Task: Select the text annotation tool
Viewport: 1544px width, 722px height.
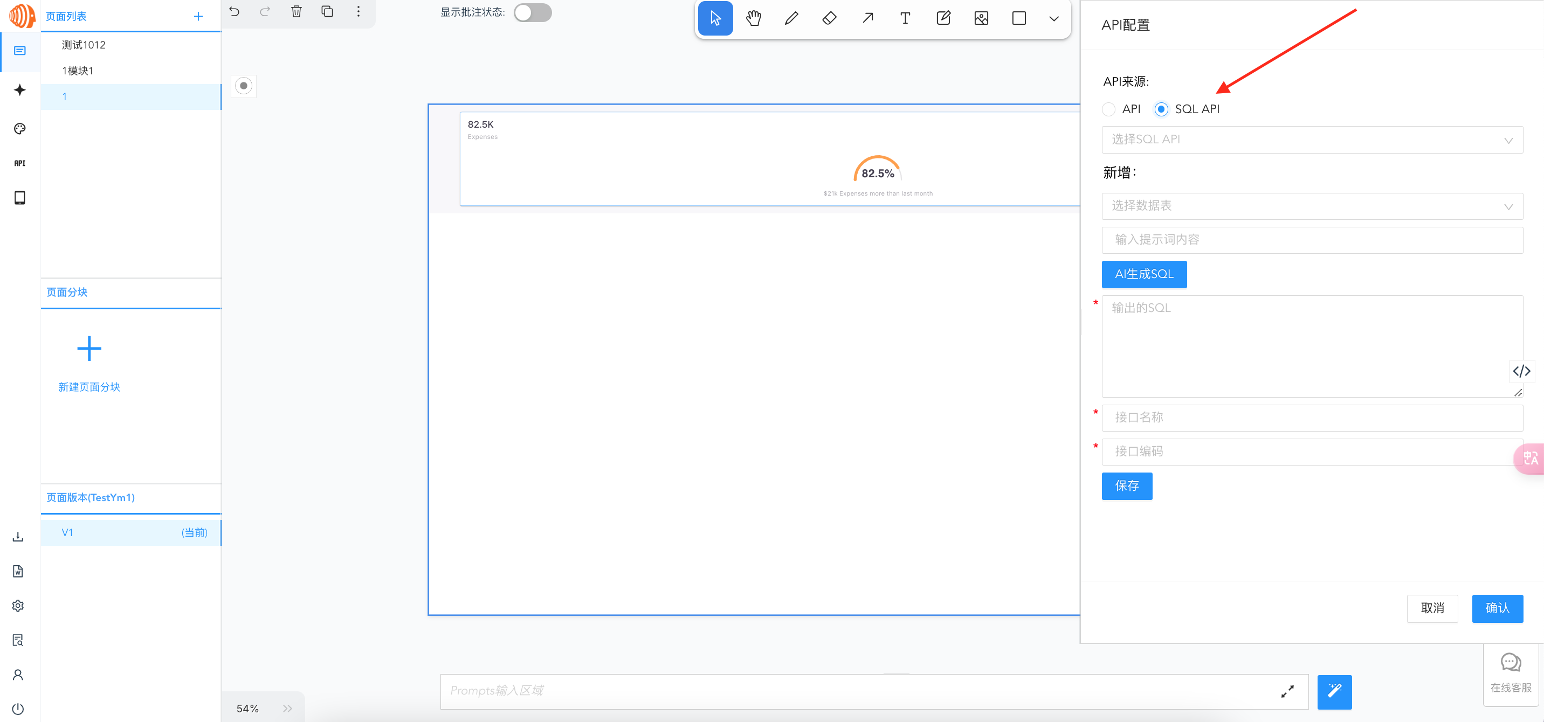Action: (905, 18)
